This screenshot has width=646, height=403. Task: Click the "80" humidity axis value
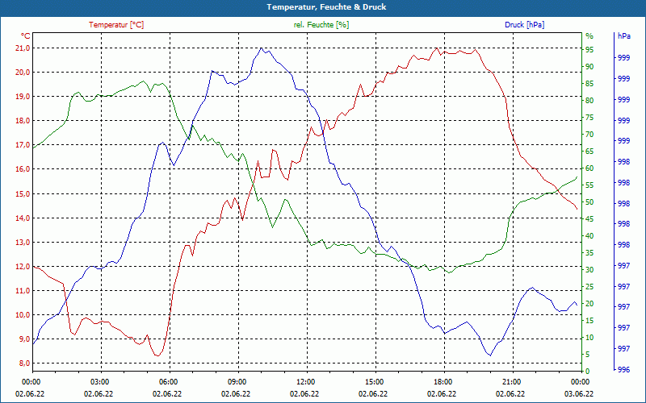pos(589,101)
